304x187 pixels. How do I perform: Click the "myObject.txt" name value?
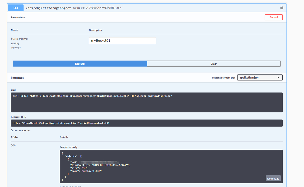pos(91,171)
